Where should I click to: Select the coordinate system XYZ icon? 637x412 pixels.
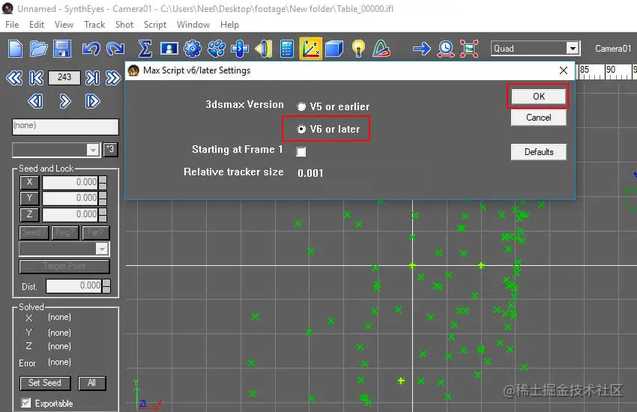pyautogui.click(x=311, y=49)
